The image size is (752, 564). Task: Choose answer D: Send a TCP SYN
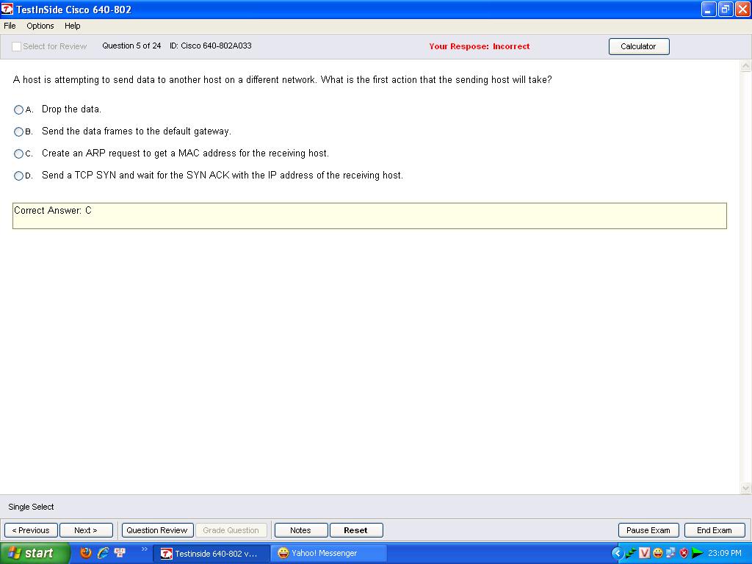19,176
